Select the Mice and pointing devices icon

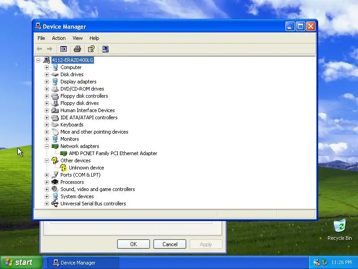(x=55, y=132)
